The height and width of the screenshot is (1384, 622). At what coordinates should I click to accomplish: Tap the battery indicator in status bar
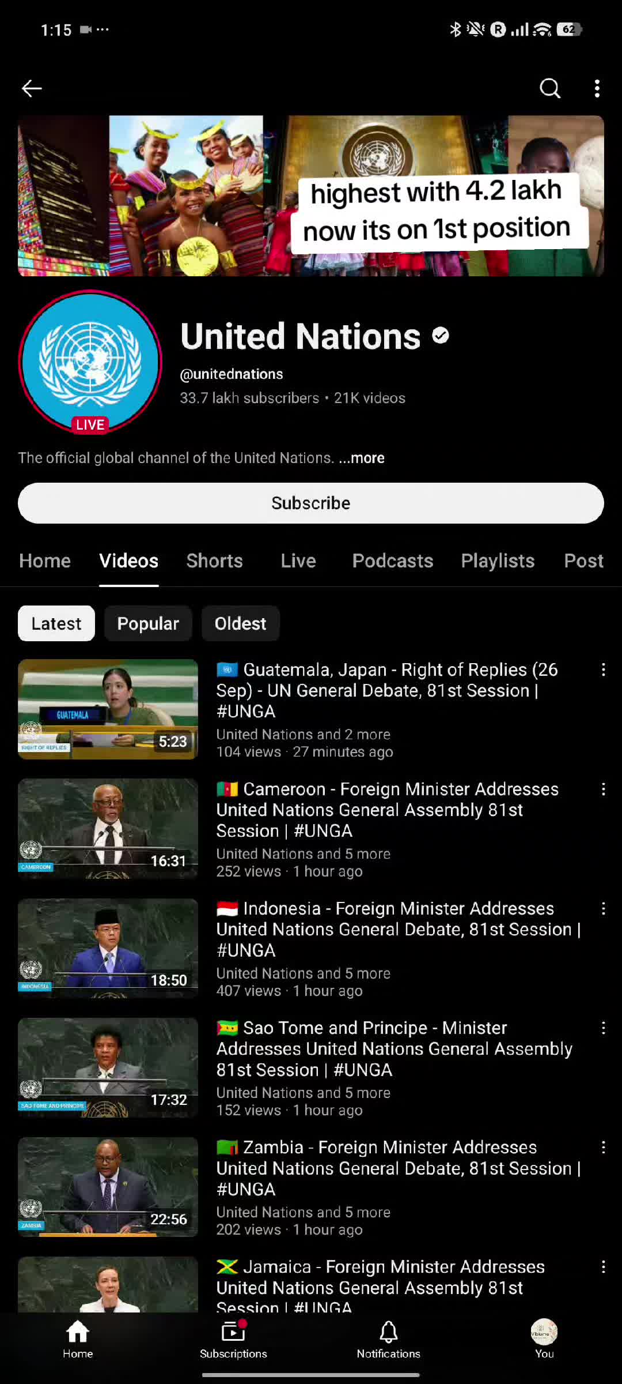[x=570, y=29]
